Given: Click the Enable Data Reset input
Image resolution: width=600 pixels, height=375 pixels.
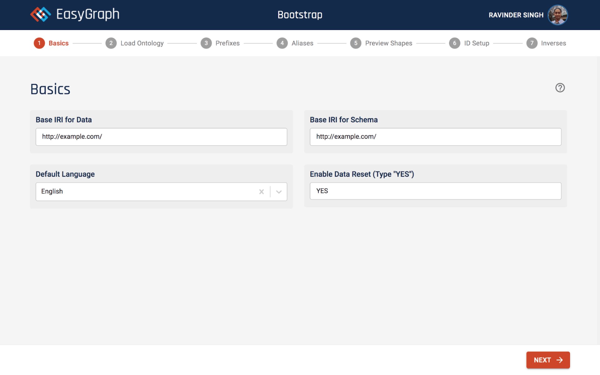Looking at the screenshot, I should (435, 191).
